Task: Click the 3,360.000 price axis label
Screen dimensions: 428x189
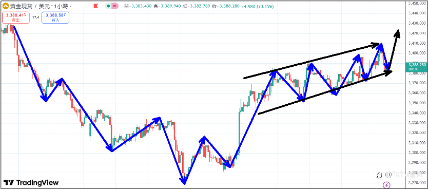Action: (x=417, y=93)
